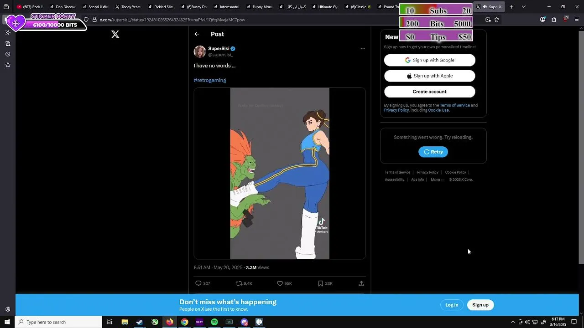Viewport: 584px width, 328px height.
Task: Click the share icon under the post
Action: [361, 283]
